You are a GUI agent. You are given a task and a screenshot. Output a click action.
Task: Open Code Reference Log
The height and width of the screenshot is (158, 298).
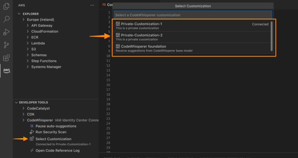(x=57, y=150)
